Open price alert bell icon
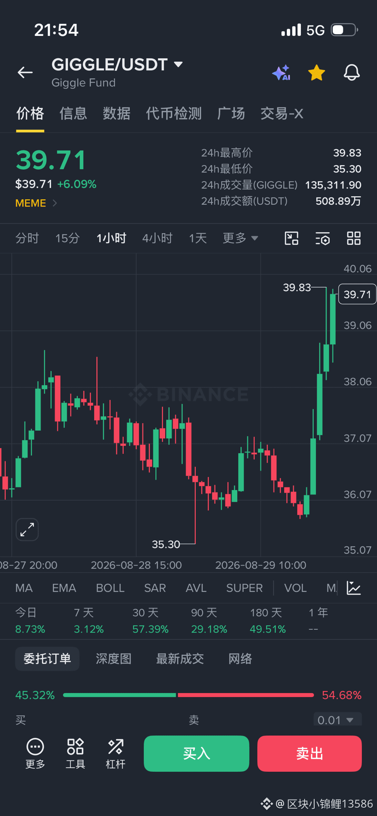 pos(352,73)
